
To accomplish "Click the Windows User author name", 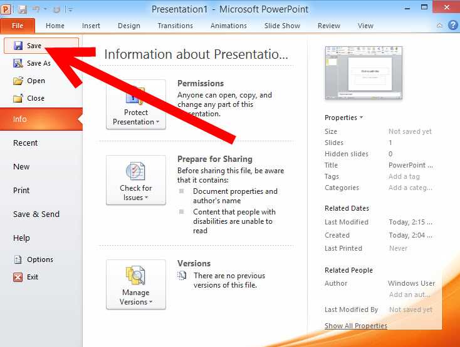I will [411, 283].
